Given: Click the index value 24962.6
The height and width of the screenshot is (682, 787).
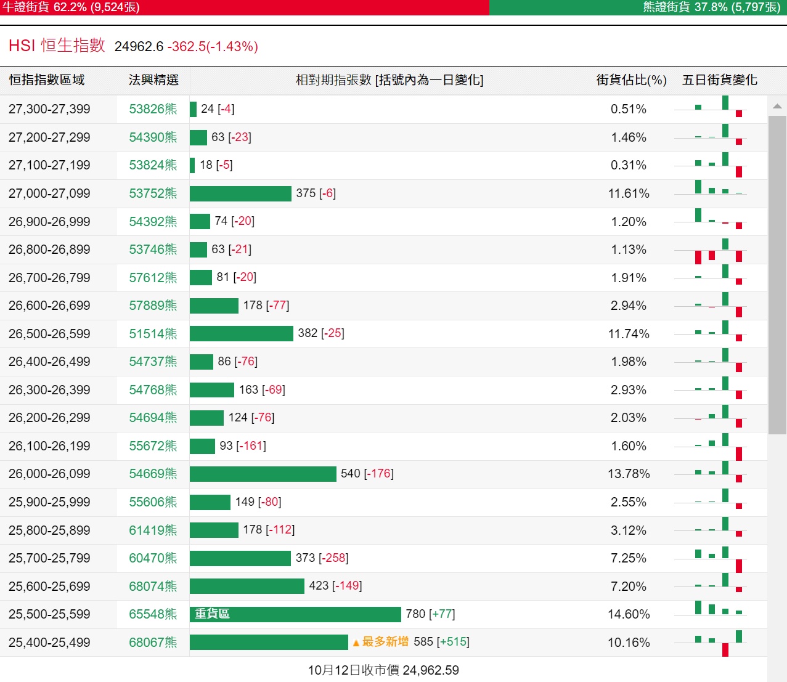Looking at the screenshot, I should click(139, 47).
